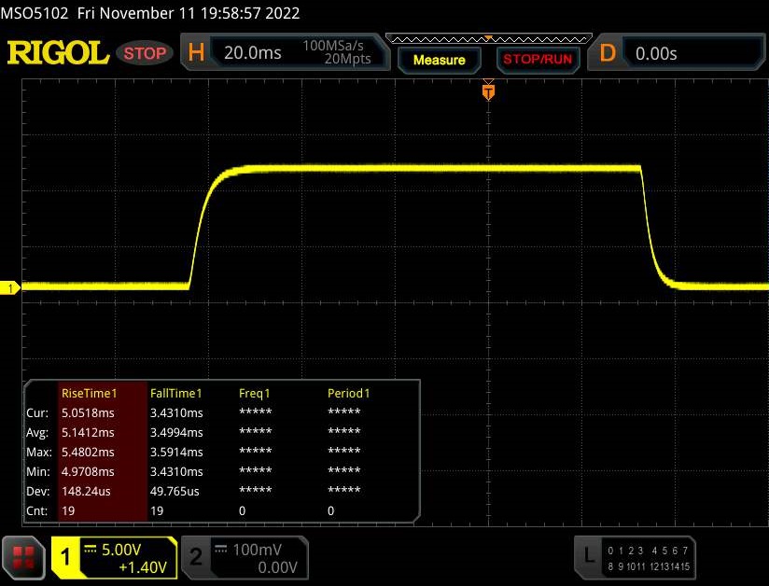This screenshot has height=586, width=769.
Task: Select channel 1 ground level marker
Action: point(10,288)
